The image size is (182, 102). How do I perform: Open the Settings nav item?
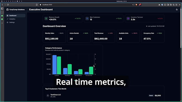tap(16, 22)
